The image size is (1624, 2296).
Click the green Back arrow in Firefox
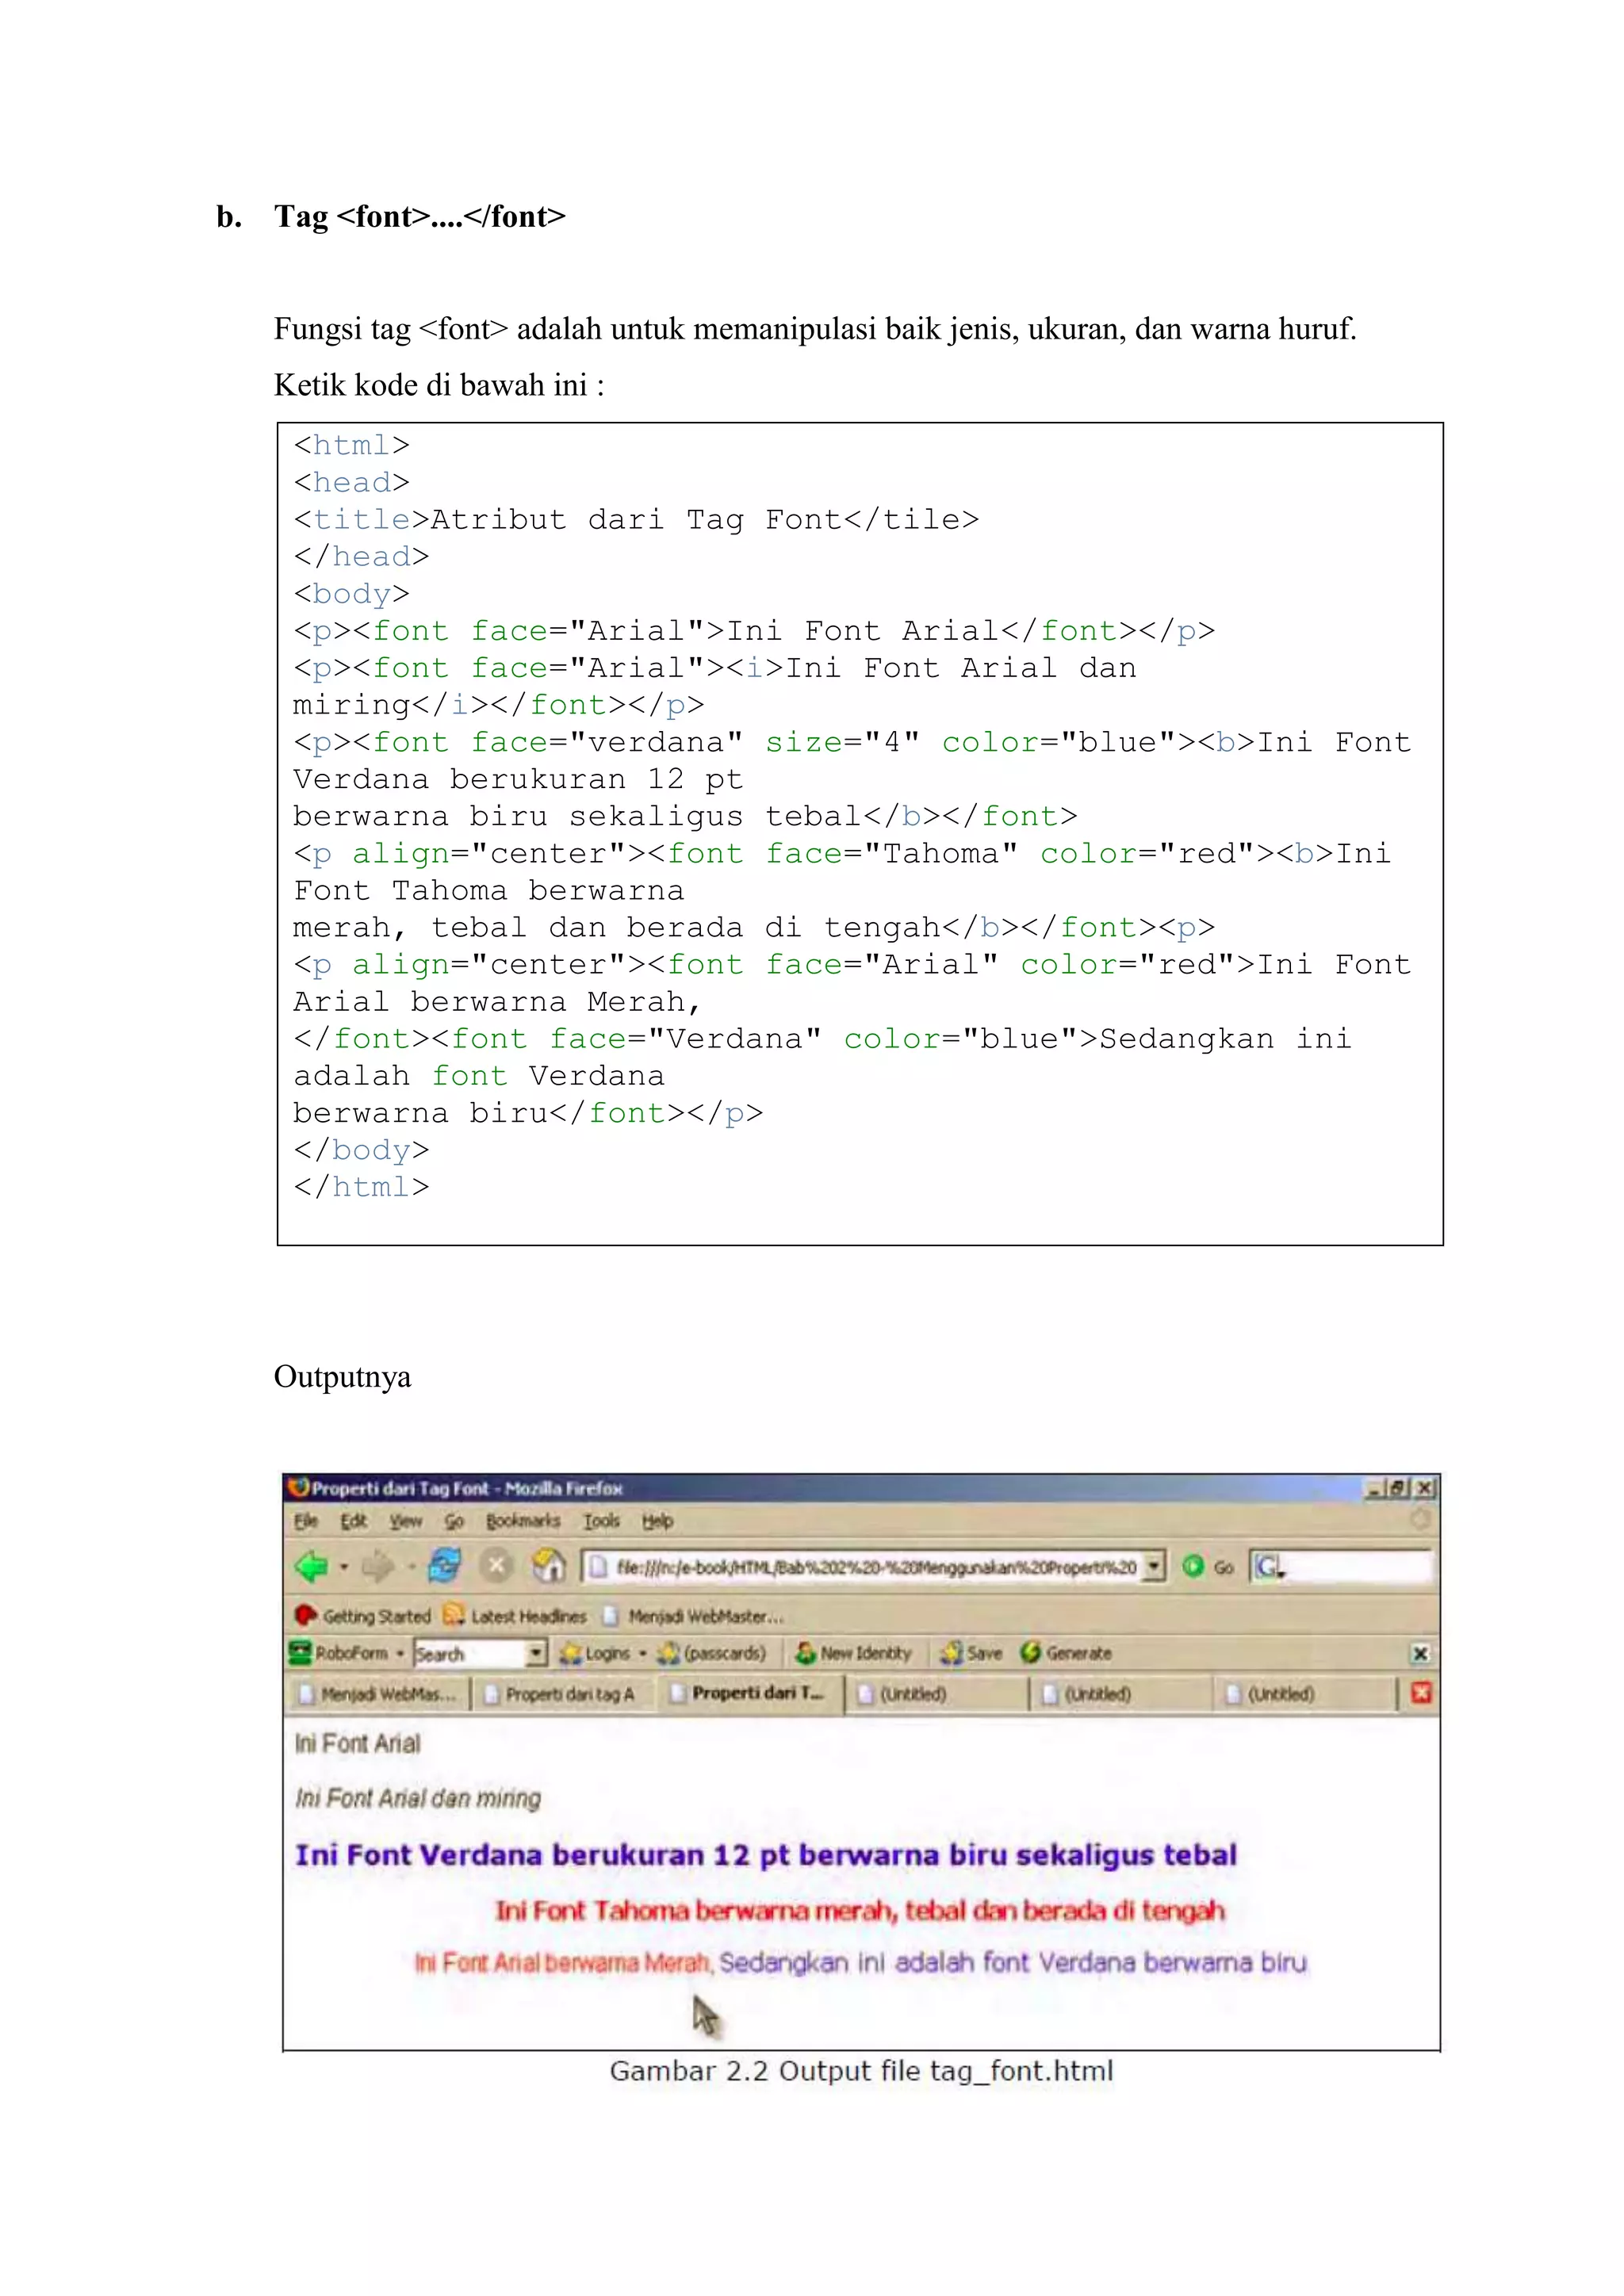[x=312, y=1566]
